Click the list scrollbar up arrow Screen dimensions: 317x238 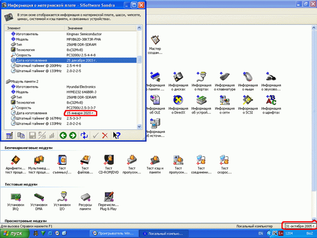(x=139, y=28)
